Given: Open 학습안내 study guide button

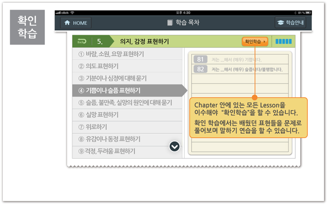Looking at the screenshot, I should pos(290,22).
